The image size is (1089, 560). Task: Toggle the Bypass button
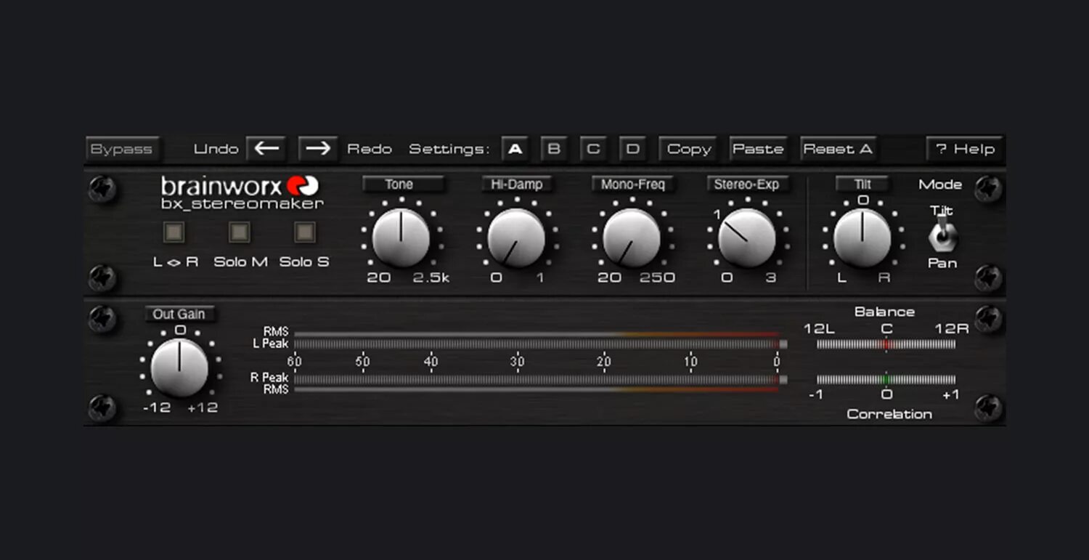[x=121, y=150]
